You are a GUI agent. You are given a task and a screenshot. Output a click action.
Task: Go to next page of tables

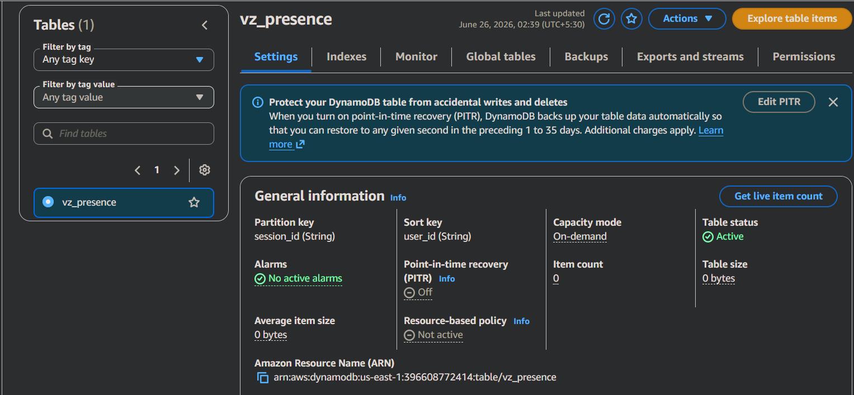tap(177, 170)
